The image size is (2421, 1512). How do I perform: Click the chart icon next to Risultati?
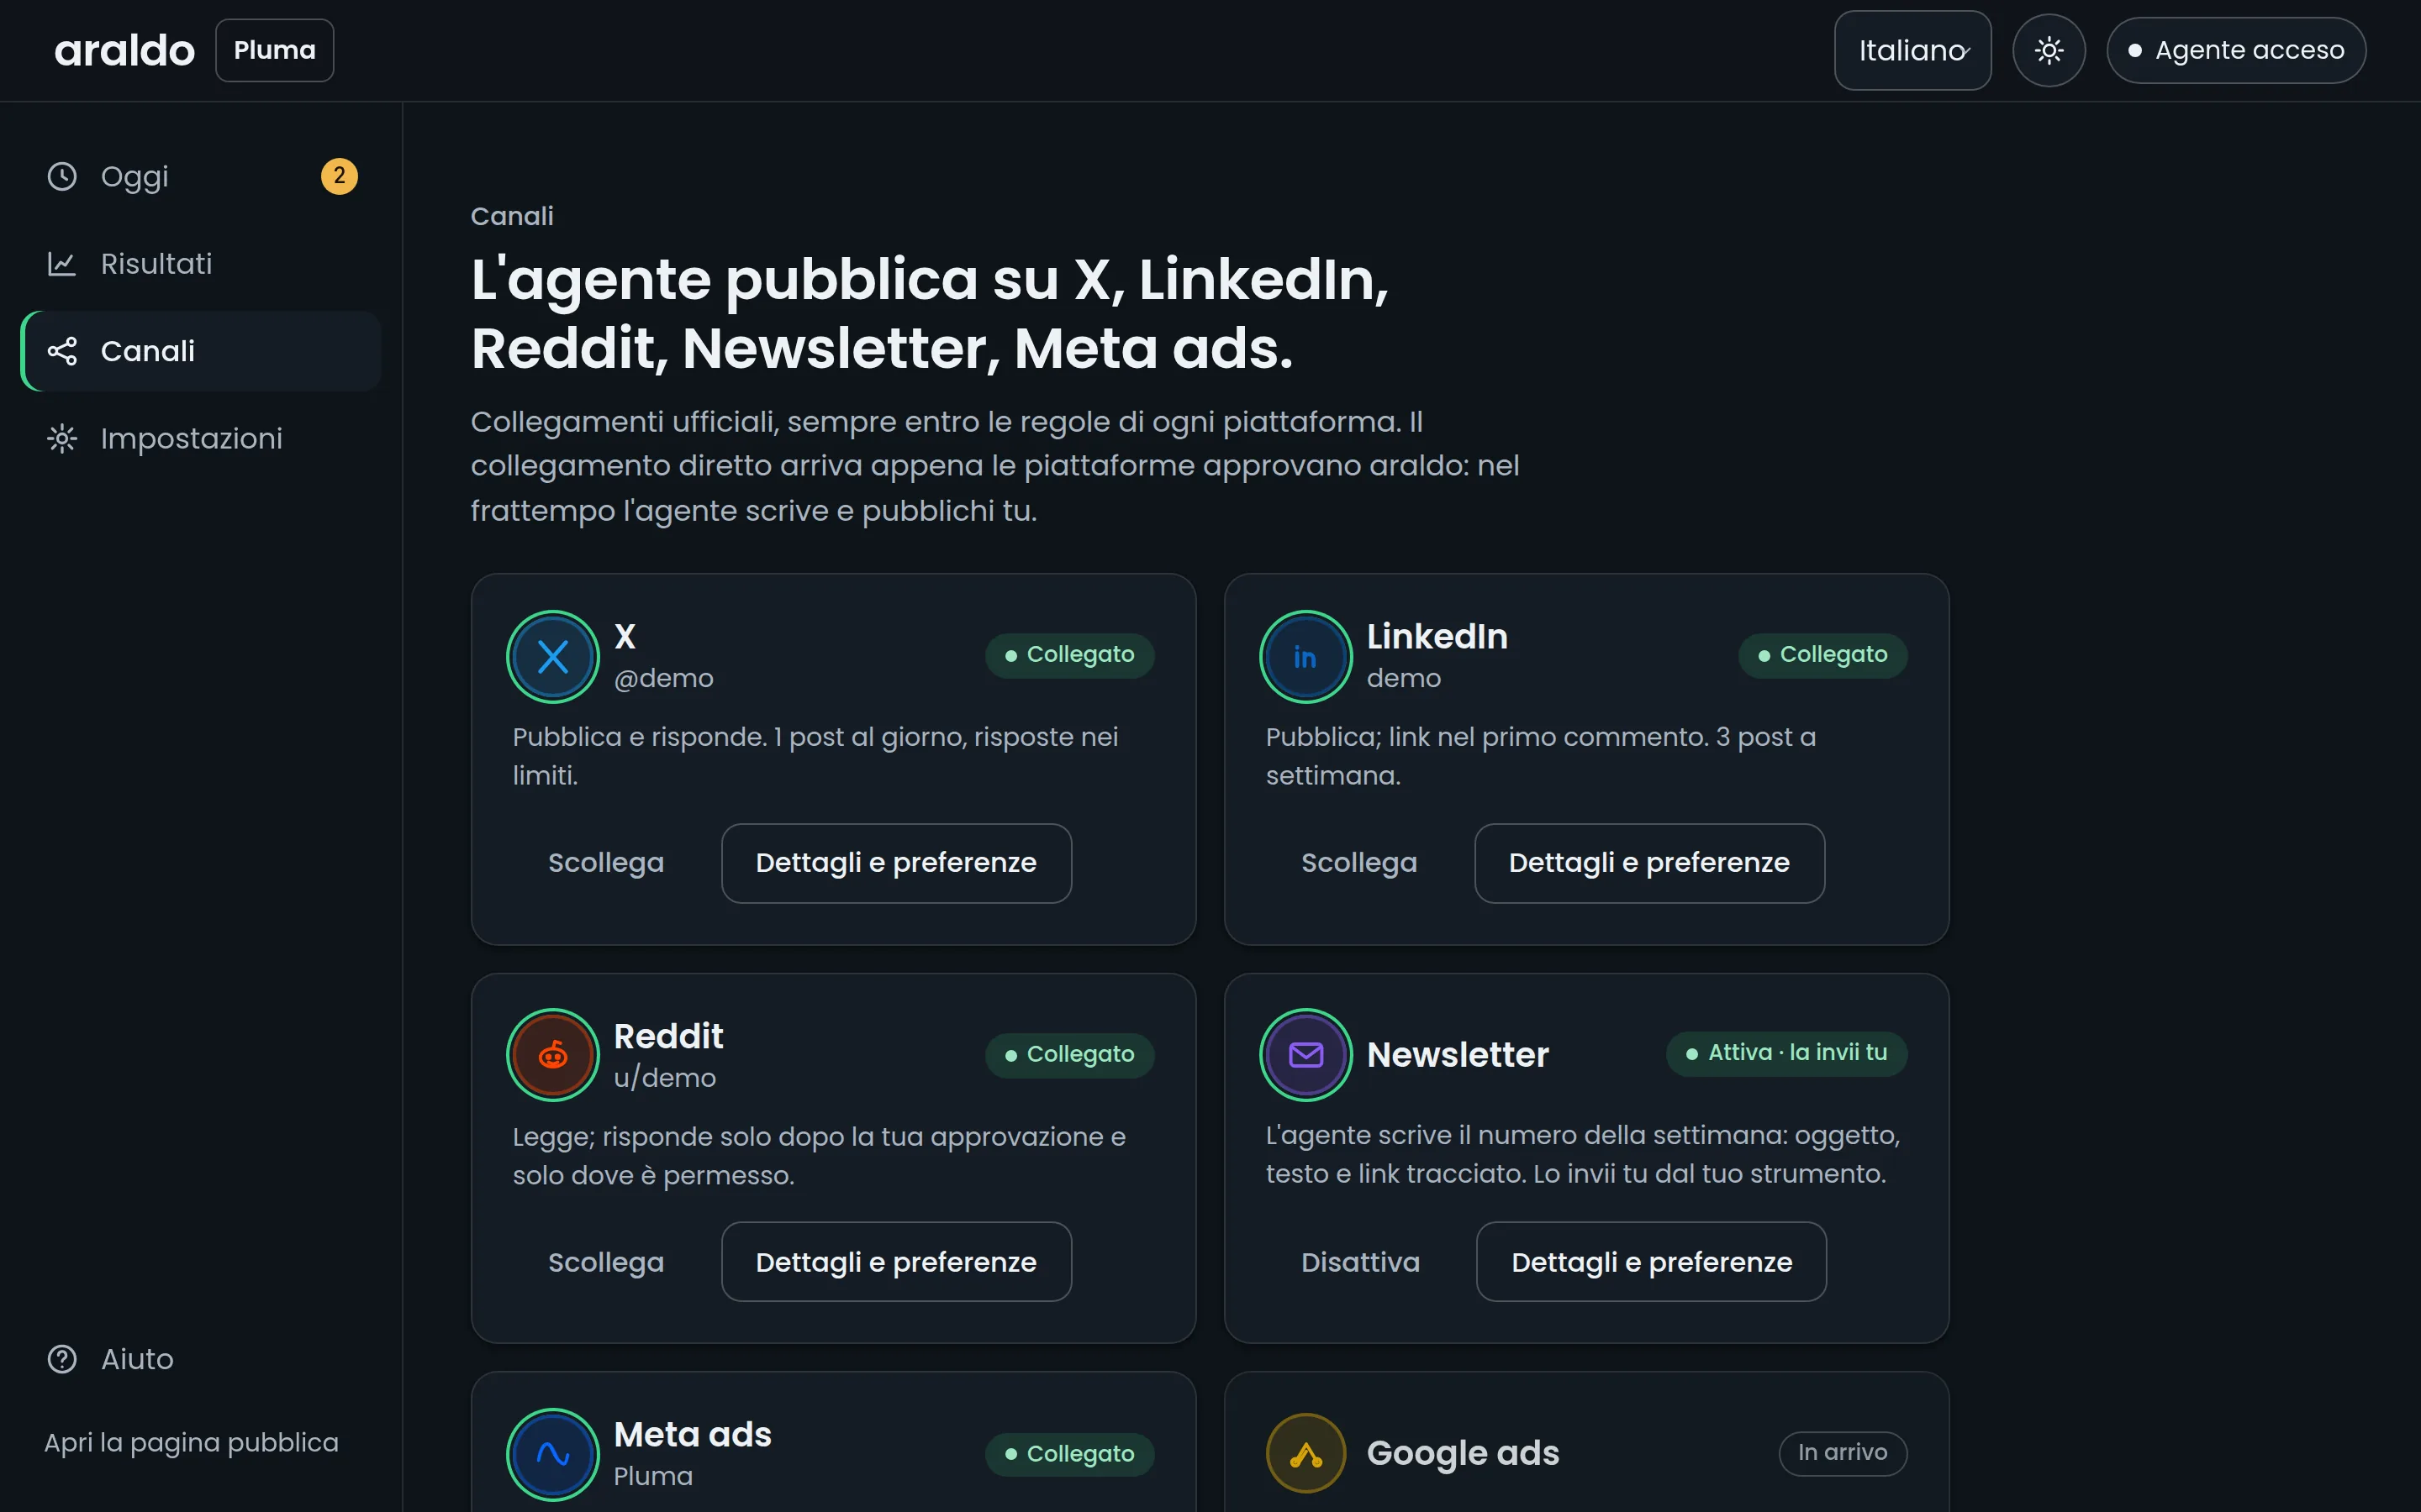(x=62, y=264)
